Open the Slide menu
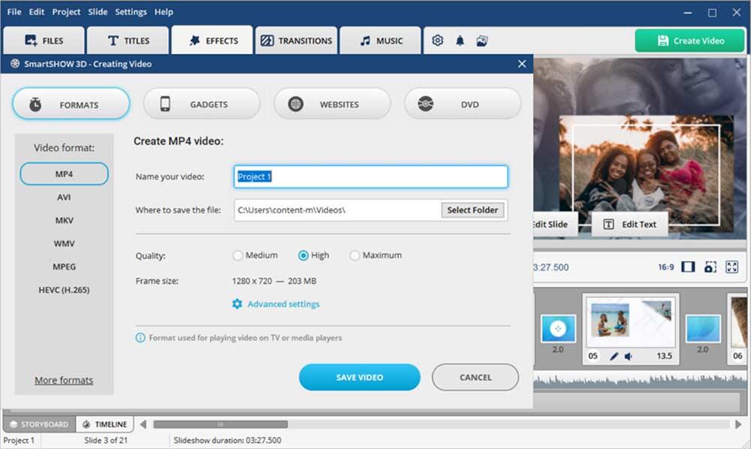This screenshot has width=751, height=449. (x=98, y=12)
